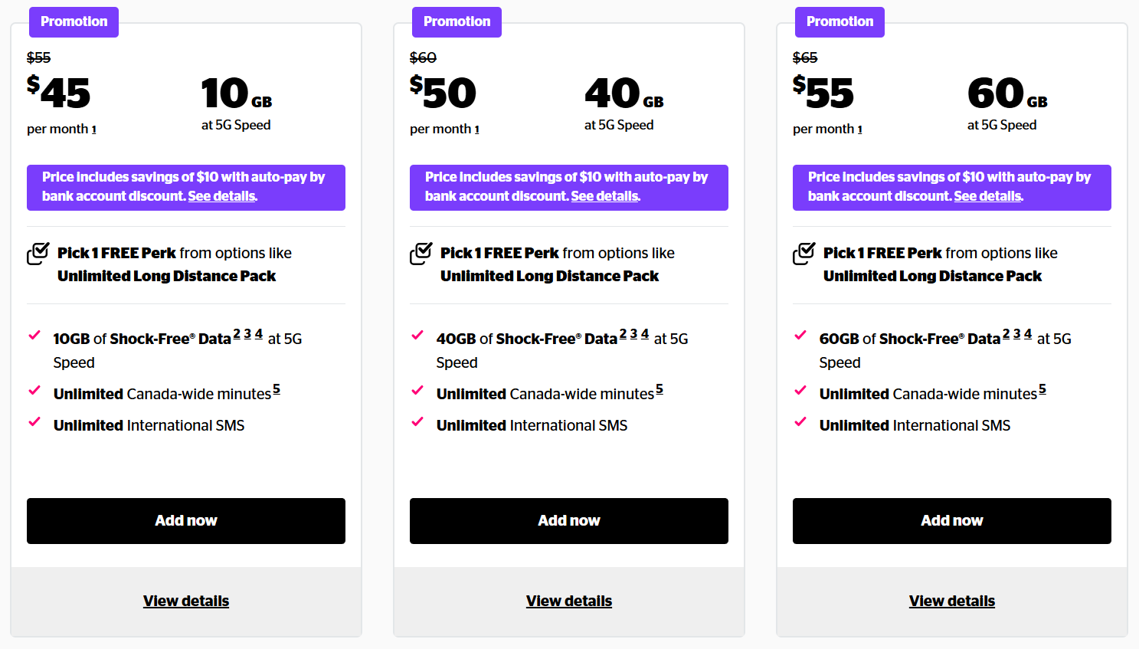Screen dimensions: 1139x649
Task: Open footnote 5 on 40GB plan Canada-wide minutes
Action: tap(660, 389)
